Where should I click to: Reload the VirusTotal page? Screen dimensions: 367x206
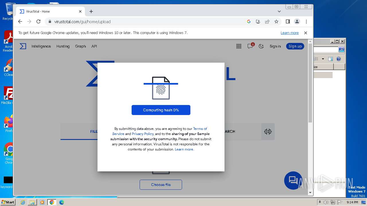click(x=38, y=21)
